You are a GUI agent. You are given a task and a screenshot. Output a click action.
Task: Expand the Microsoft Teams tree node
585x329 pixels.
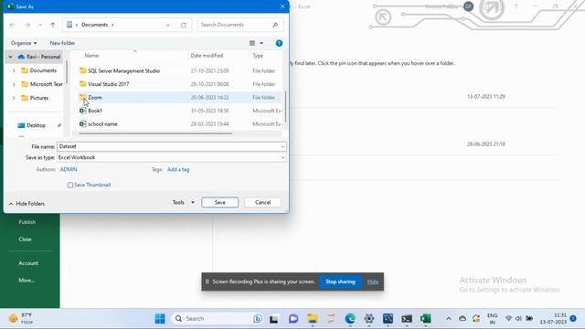14,84
